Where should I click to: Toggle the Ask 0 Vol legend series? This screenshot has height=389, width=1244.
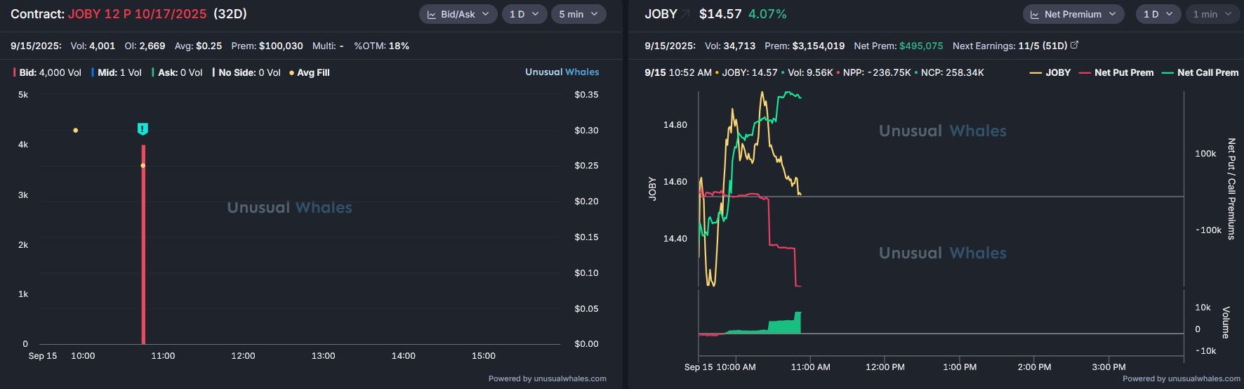click(x=177, y=72)
